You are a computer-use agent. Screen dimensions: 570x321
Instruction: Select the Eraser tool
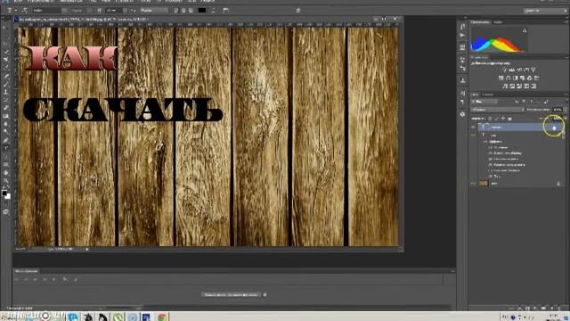point(6,108)
